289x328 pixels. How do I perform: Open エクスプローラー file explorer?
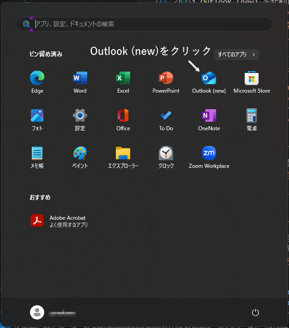coord(123,158)
